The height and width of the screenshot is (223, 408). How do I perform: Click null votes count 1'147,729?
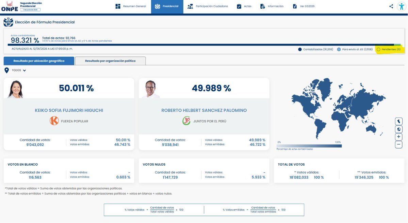coord(170,178)
